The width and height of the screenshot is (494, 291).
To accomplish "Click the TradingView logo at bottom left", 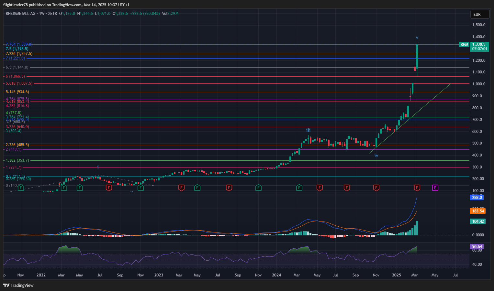I will tap(18, 285).
